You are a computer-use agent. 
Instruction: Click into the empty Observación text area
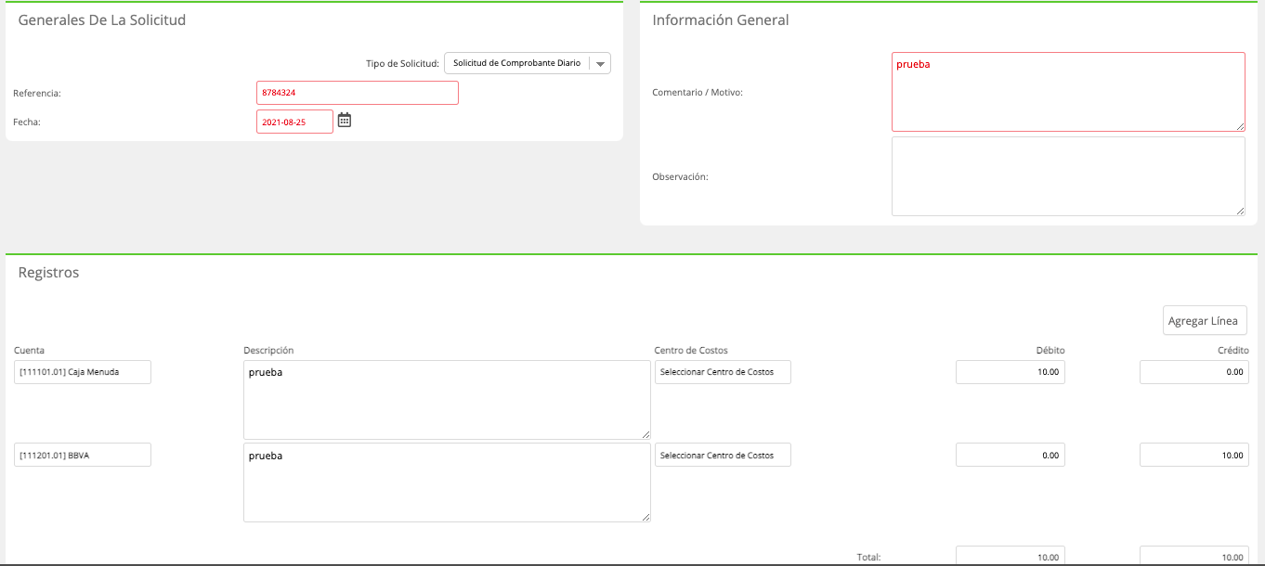click(x=1068, y=176)
